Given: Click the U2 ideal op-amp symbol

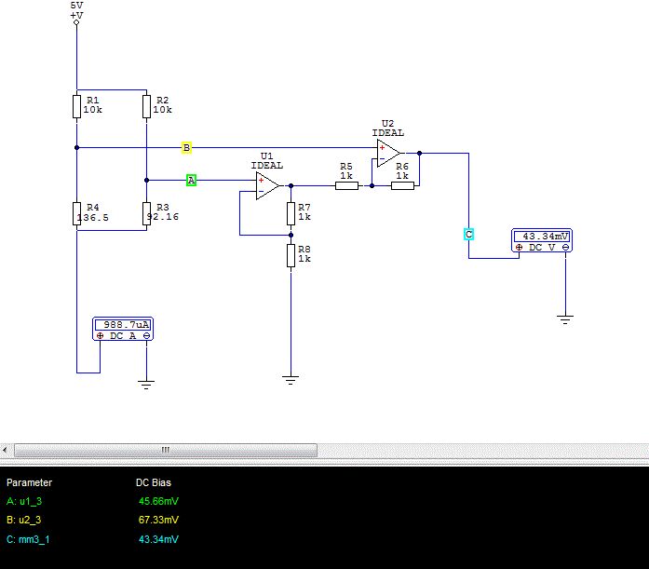Looking at the screenshot, I should point(388,153).
